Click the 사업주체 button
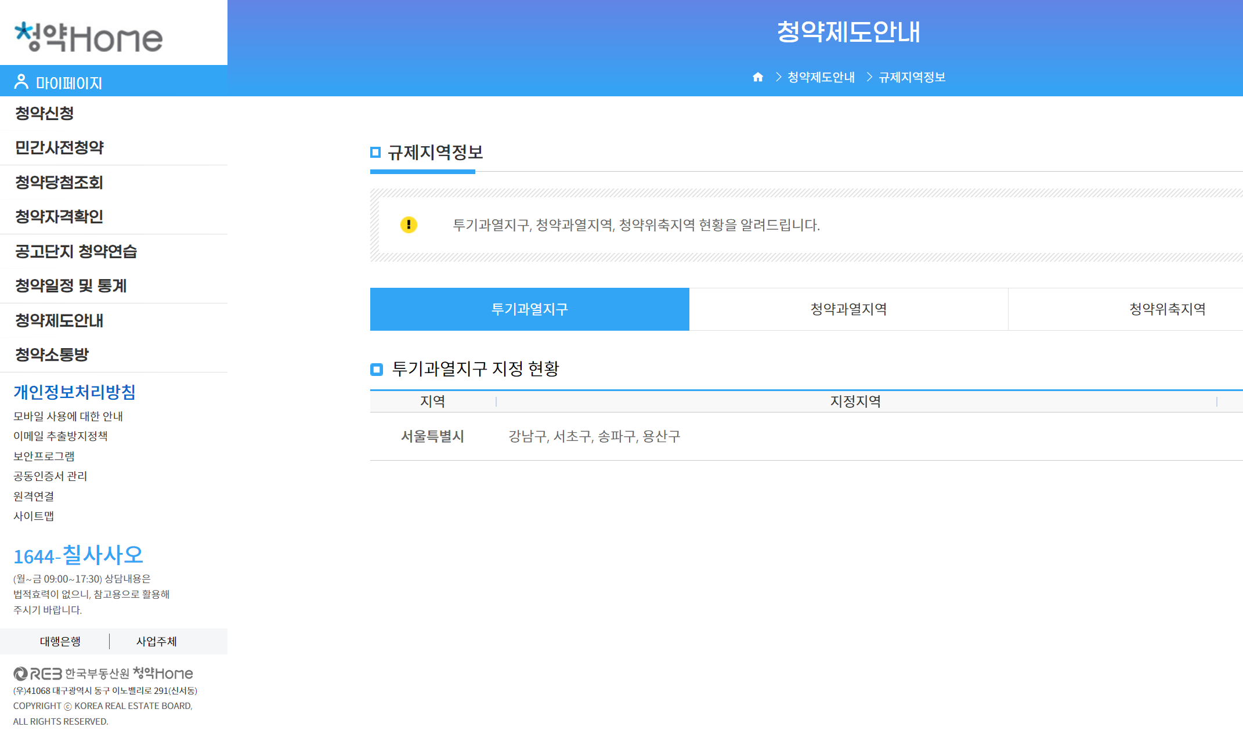The image size is (1243, 756). pyautogui.click(x=156, y=641)
